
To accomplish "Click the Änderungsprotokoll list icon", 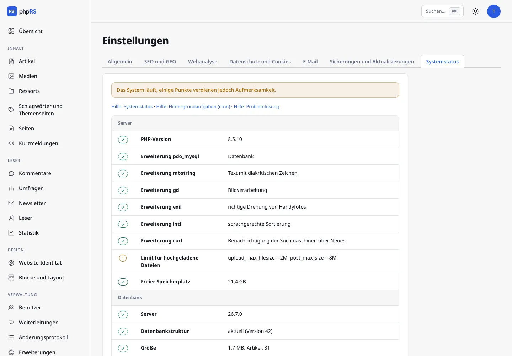I will pos(11,337).
